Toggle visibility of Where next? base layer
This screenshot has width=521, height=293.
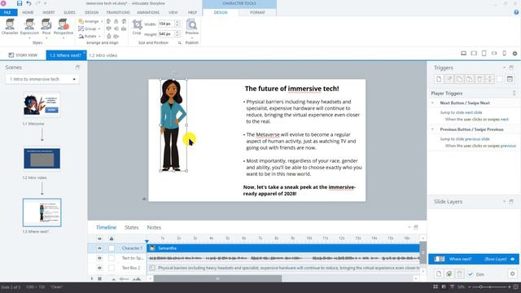(512, 259)
